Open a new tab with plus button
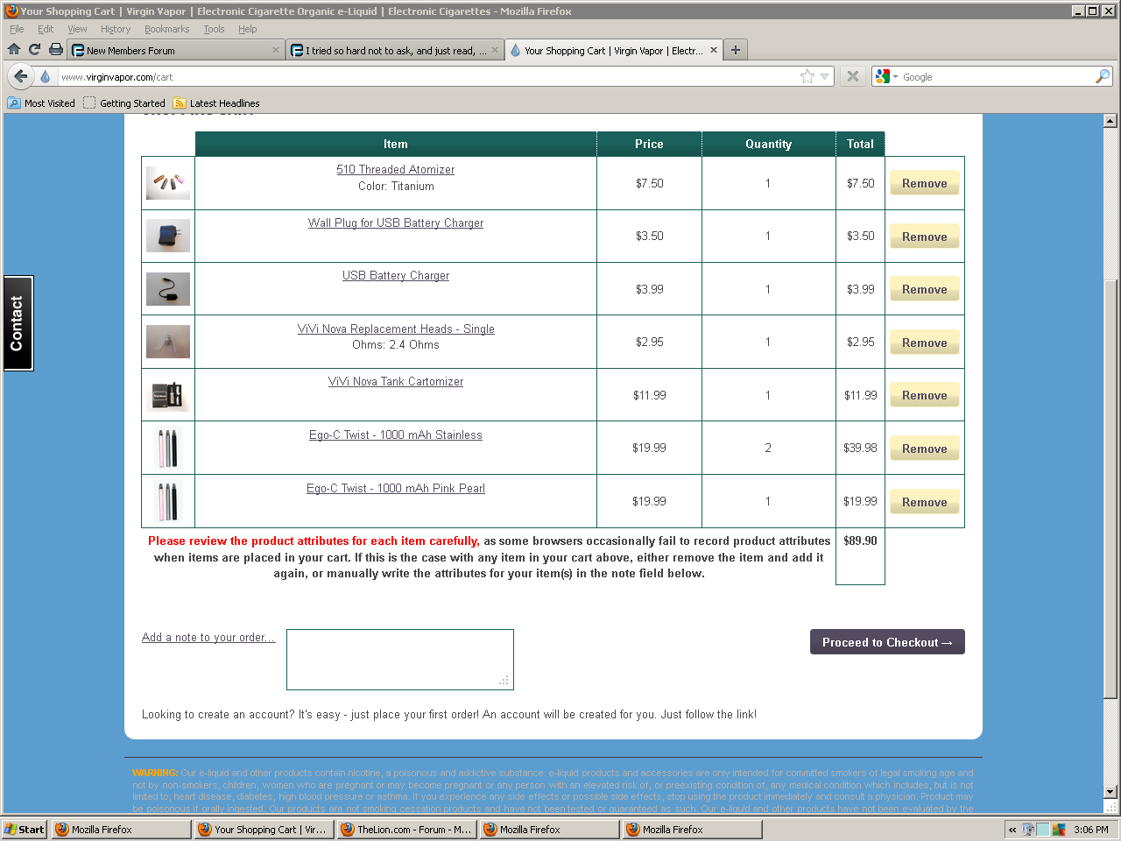 tap(736, 50)
